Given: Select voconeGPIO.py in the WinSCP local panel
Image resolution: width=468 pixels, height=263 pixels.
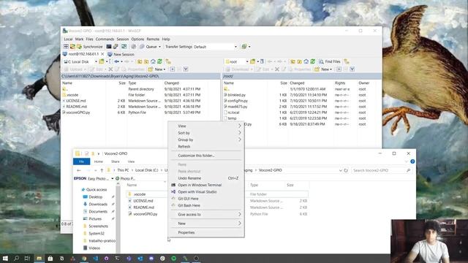Looking at the screenshot, I should (78, 113).
